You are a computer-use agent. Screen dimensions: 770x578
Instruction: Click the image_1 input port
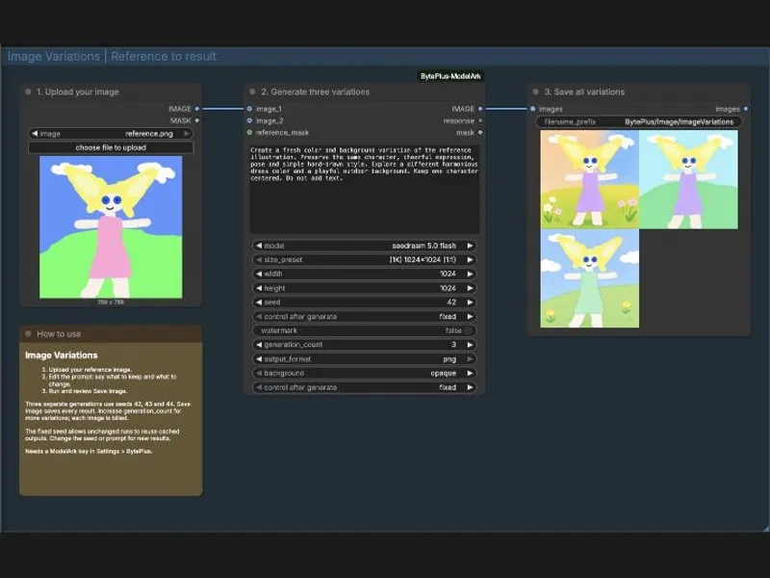249,109
